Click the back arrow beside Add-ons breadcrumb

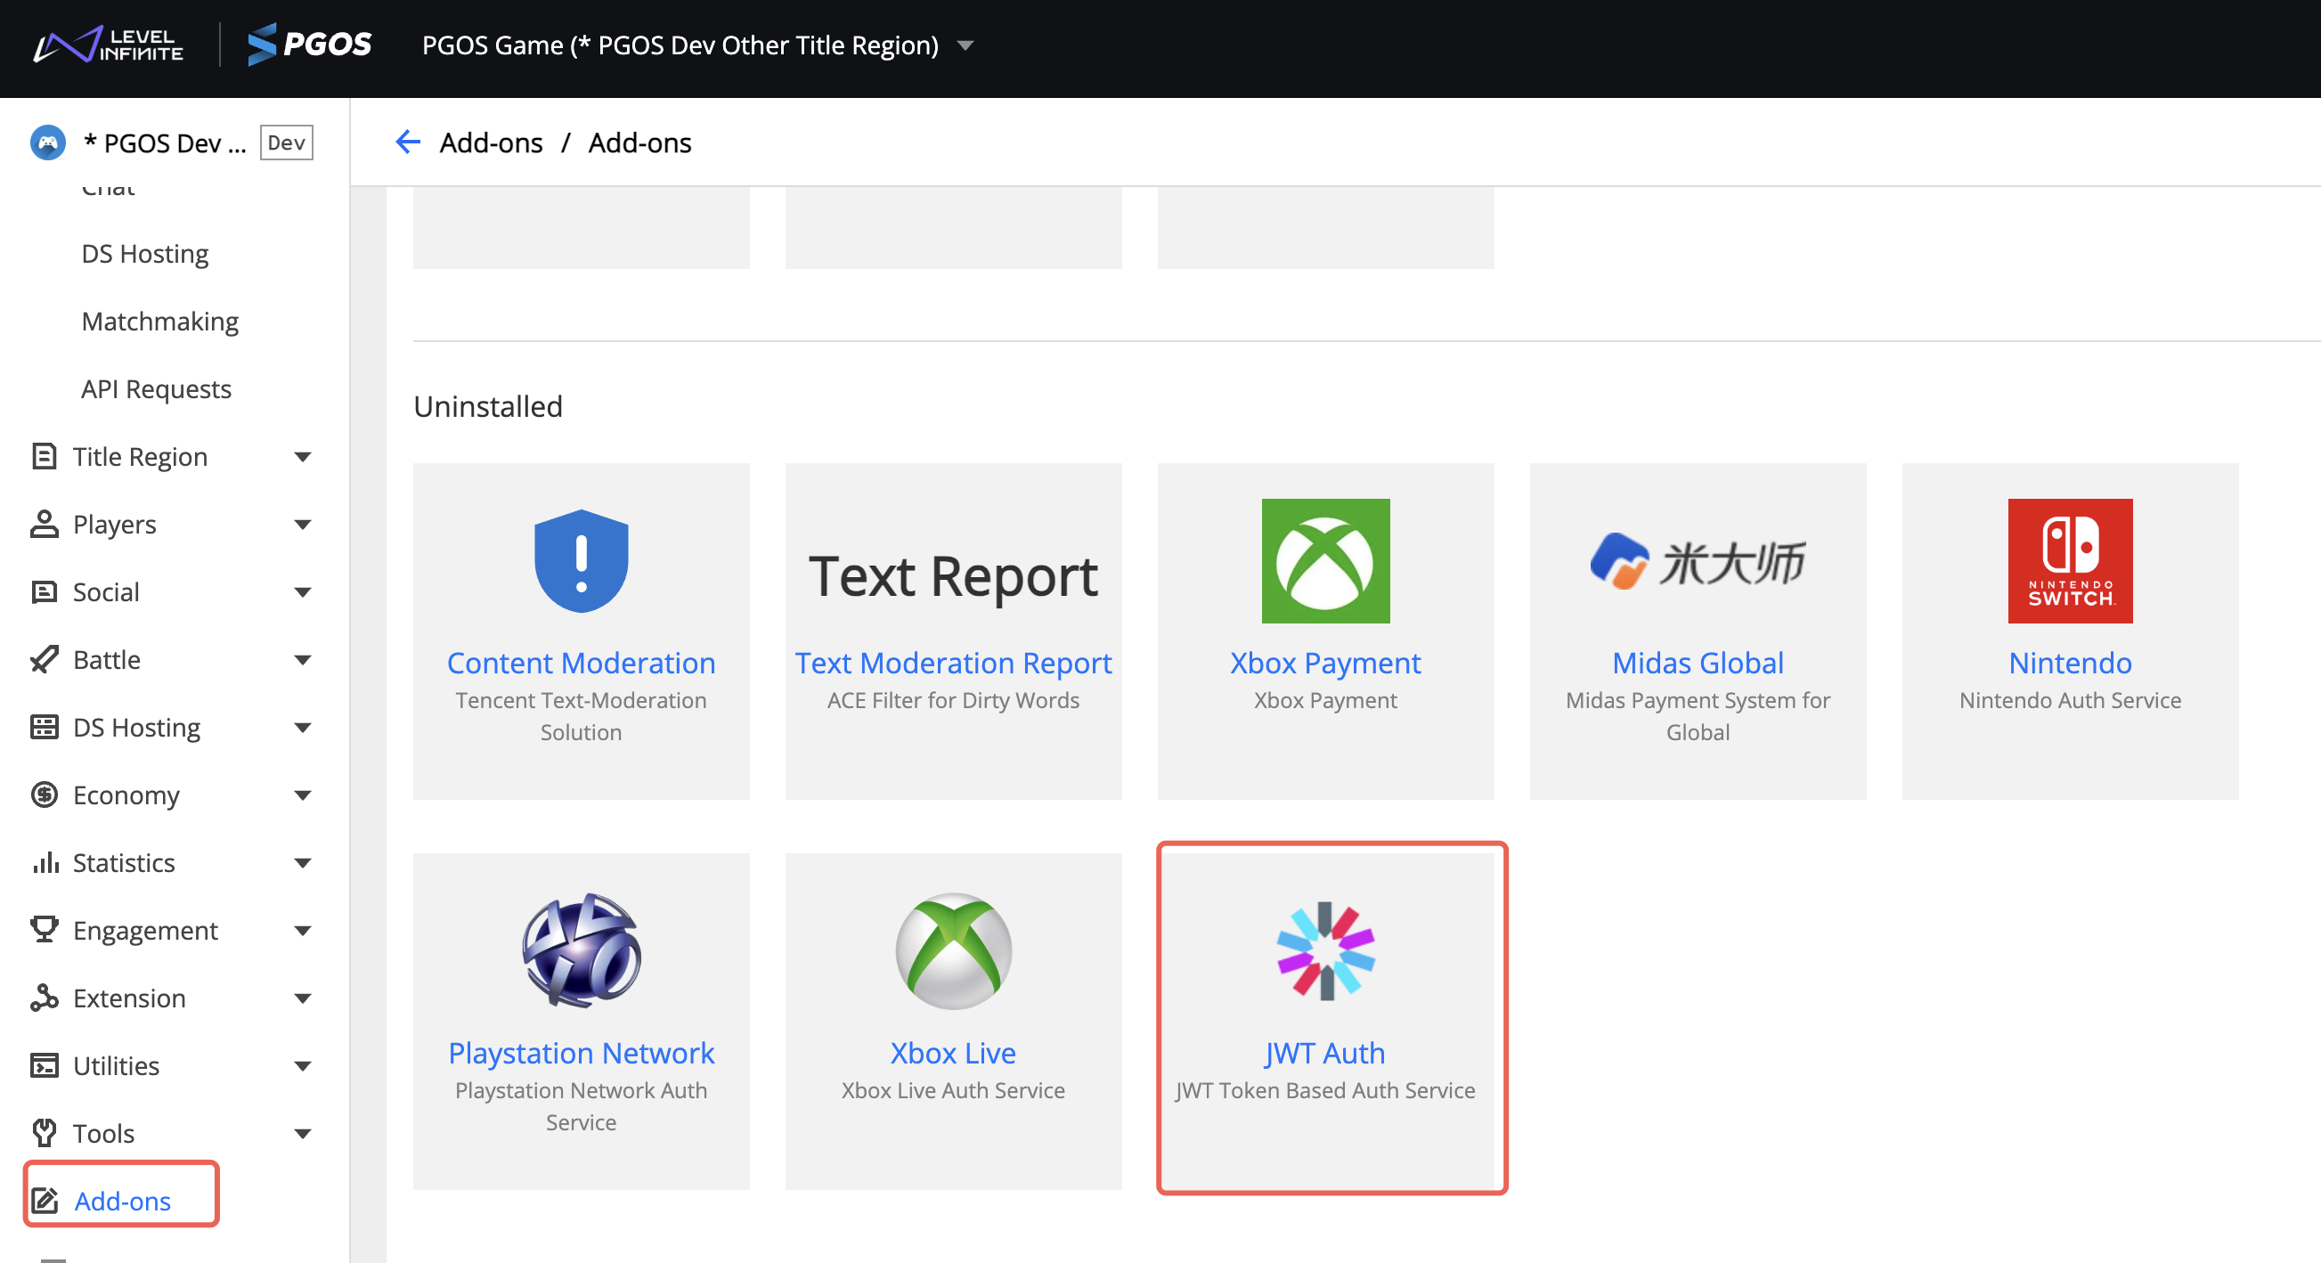coord(408,143)
